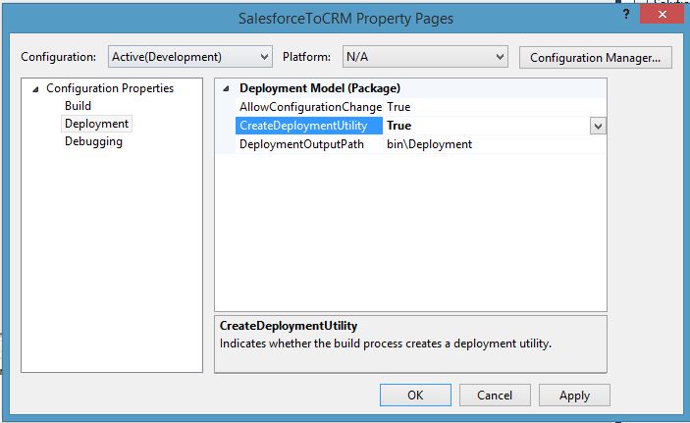690x423 pixels.
Task: Select the Build page in tree
Action: click(x=78, y=106)
